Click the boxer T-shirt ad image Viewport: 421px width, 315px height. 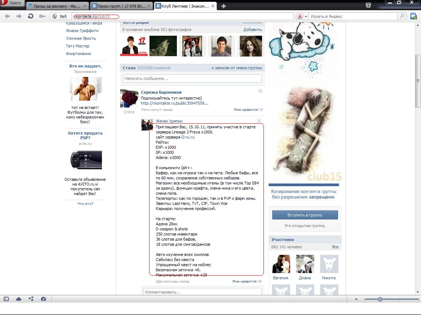(86, 89)
